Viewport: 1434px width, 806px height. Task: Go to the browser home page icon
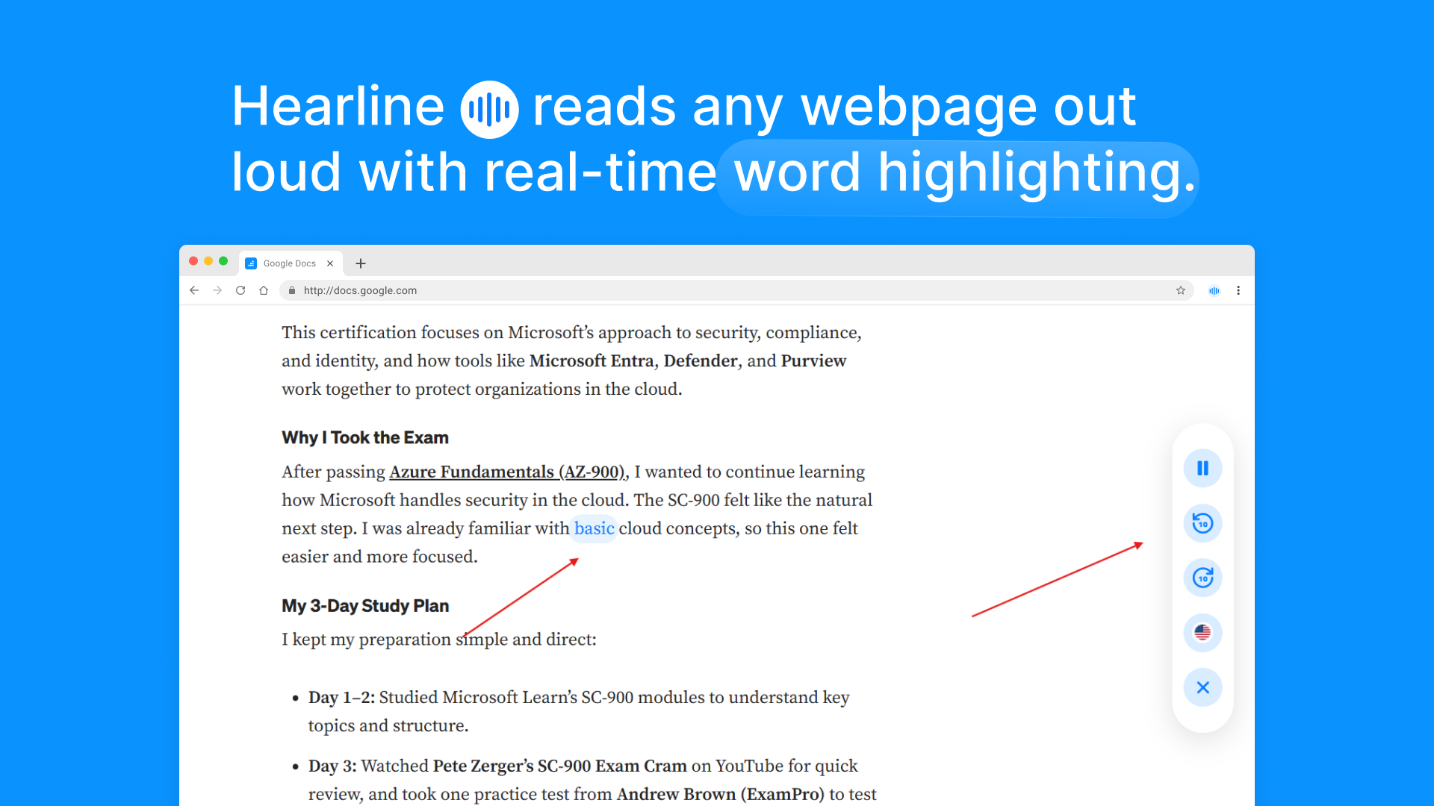pos(264,290)
